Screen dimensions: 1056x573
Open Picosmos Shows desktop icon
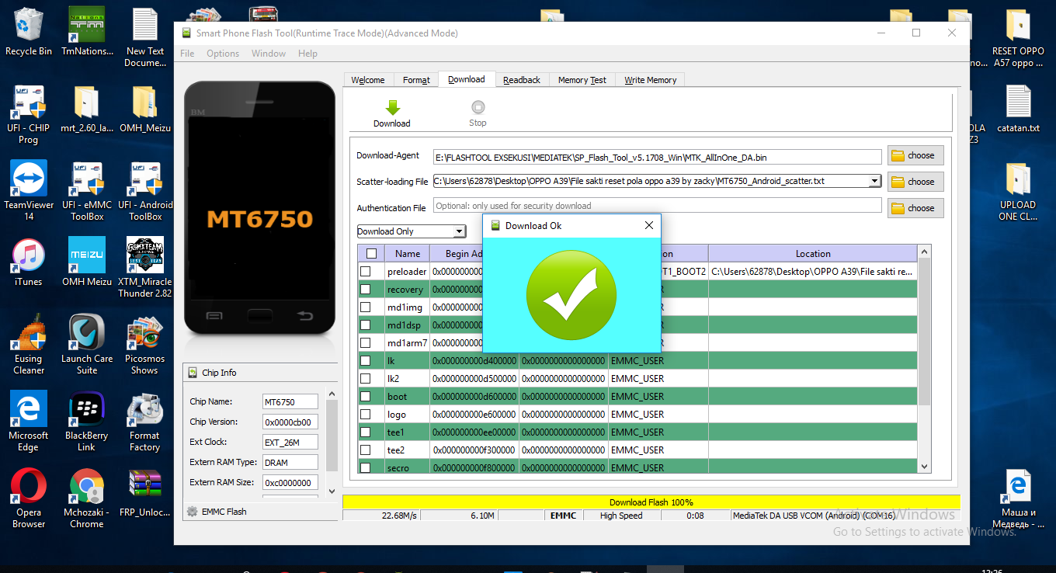[x=145, y=332]
